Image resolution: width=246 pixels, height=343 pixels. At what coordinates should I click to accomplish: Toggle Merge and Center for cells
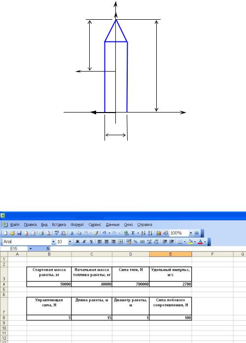tap(120, 242)
